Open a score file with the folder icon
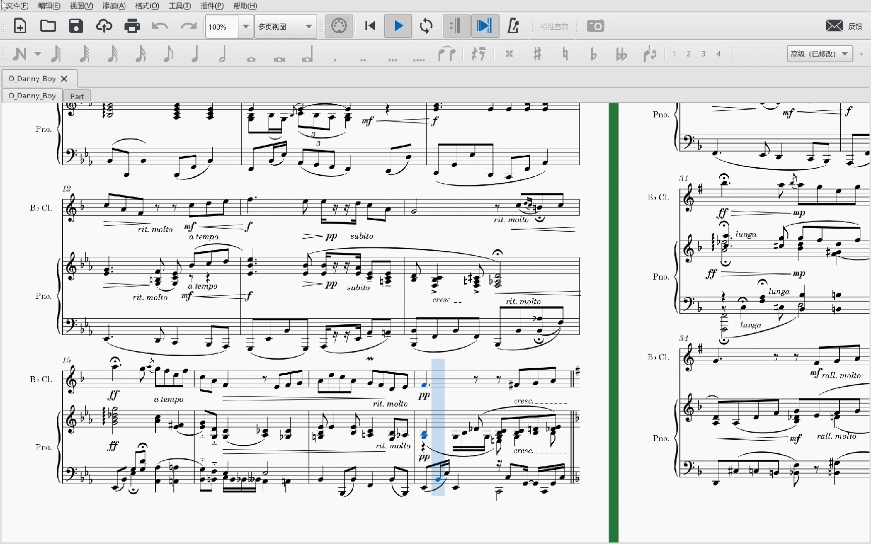 [x=48, y=26]
